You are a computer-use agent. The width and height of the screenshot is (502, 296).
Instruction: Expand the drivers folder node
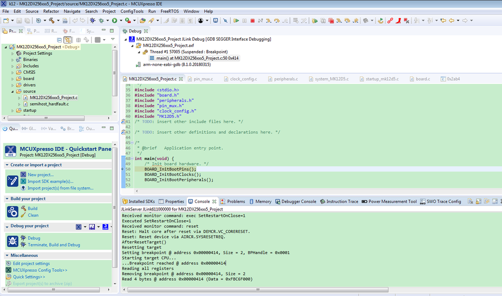13,85
